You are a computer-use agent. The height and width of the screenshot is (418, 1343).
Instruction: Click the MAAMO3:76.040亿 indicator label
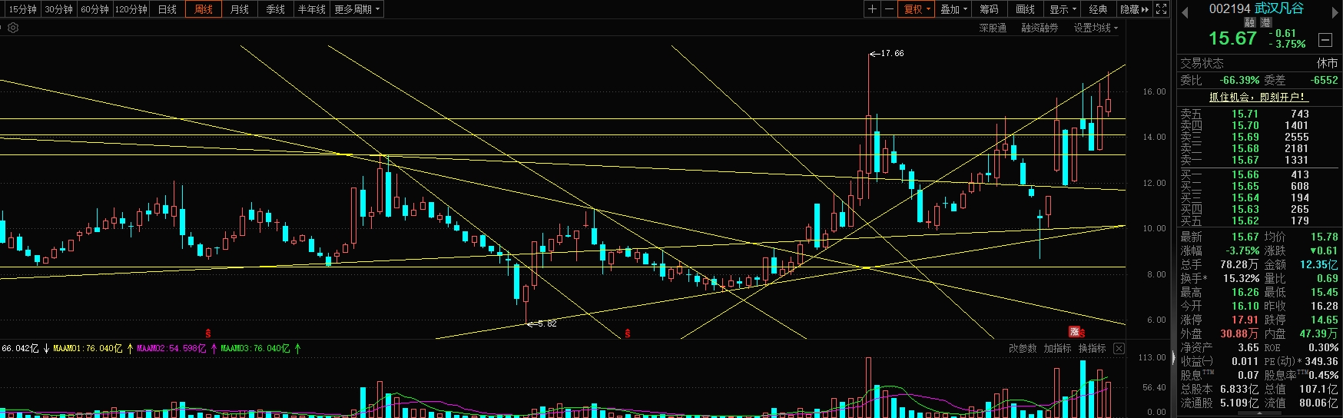255,349
